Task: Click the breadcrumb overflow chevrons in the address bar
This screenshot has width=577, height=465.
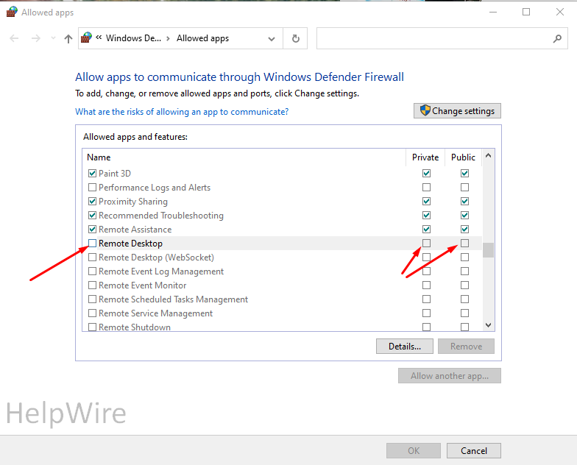Action: point(99,38)
